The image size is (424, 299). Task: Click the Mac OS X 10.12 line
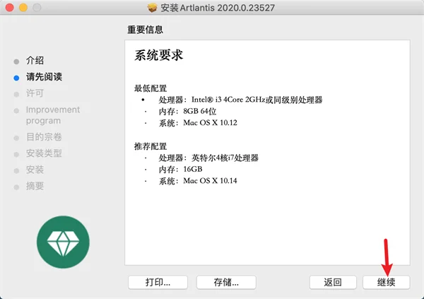coord(198,123)
